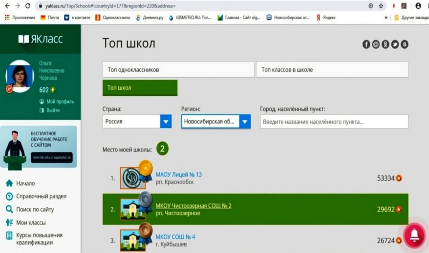This screenshot has width=429, height=253.
Task: Open Другие закладки folder
Action: click(x=411, y=18)
